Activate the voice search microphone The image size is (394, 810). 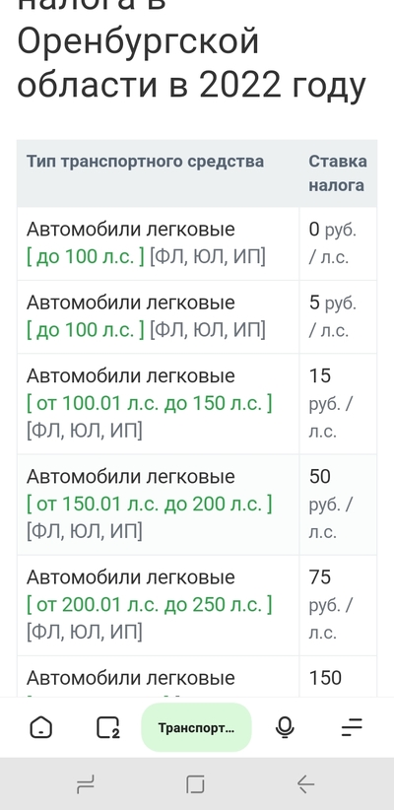285,727
